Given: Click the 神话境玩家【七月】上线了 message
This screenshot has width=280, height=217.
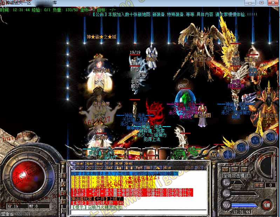Looking at the screenshot, I should (x=97, y=199).
